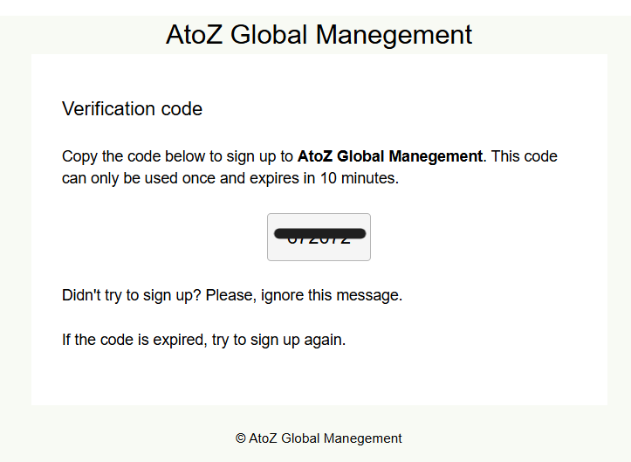Screen dimensions: 631x462
Task: Click the footer AtoZ Global Manegement text
Action: pyautogui.click(x=326, y=438)
